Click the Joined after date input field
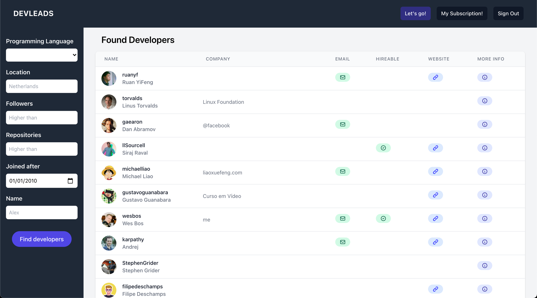The height and width of the screenshot is (298, 537). [42, 180]
